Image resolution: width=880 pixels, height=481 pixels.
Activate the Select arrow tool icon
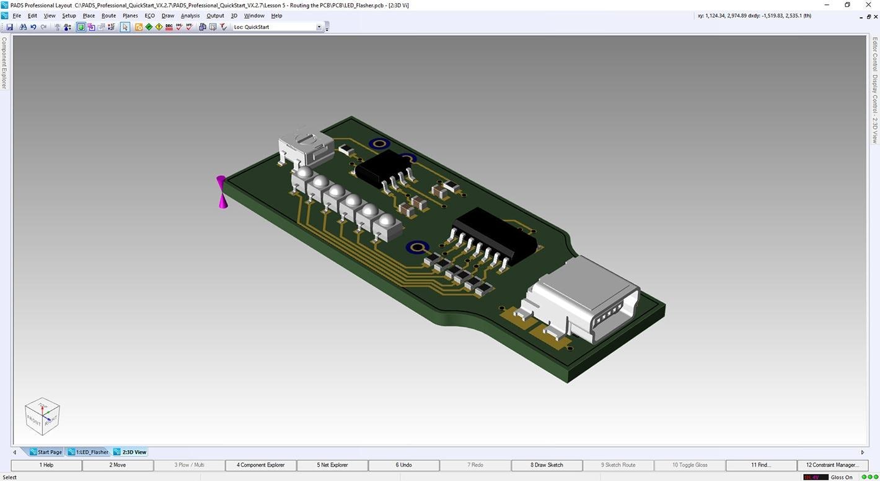(124, 27)
